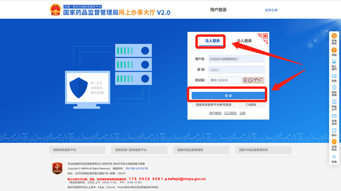This screenshot has height=191, width=341.
Task: Refresh the captcha image
Action: point(253,80)
